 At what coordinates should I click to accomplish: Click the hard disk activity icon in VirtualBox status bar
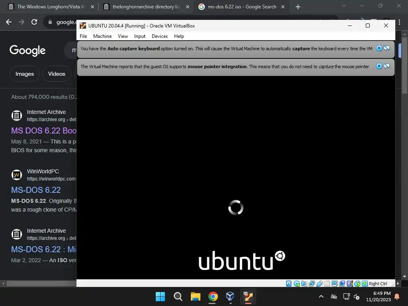[288, 284]
